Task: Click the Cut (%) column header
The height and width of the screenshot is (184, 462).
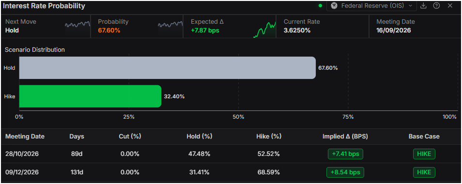Action: [x=130, y=137]
